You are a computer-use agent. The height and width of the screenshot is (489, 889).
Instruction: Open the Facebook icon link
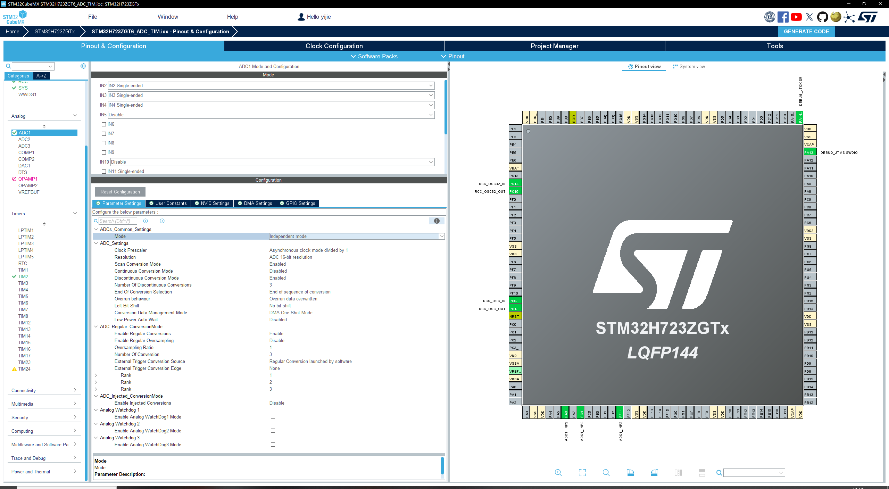coord(783,17)
